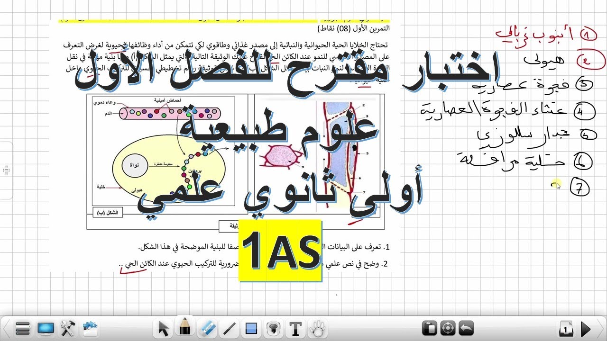Screen dimensions: 607x341
Task: Select the eraser tool
Action: tap(207, 328)
